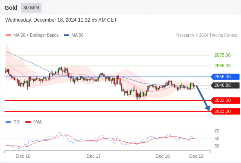This screenshot has height=163, width=241.
Task: Click the Gold chart title
Action: pyautogui.click(x=11, y=8)
